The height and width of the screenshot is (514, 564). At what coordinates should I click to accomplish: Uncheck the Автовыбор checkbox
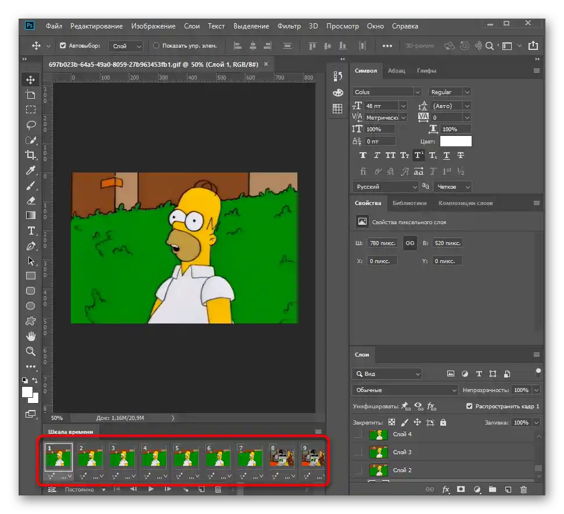(x=63, y=46)
